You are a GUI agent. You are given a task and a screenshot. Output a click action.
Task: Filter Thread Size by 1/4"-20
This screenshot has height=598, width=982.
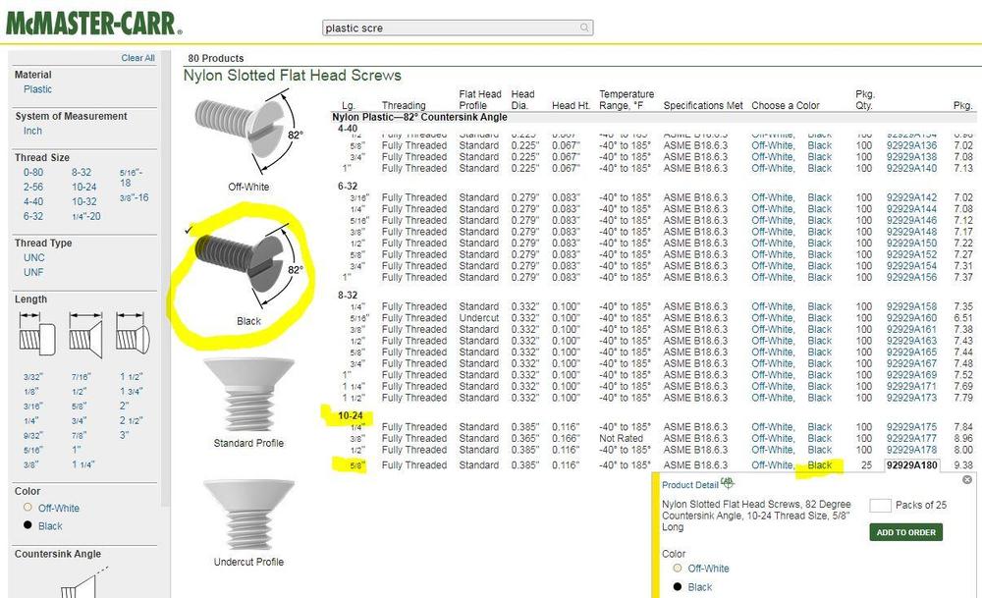pos(85,216)
